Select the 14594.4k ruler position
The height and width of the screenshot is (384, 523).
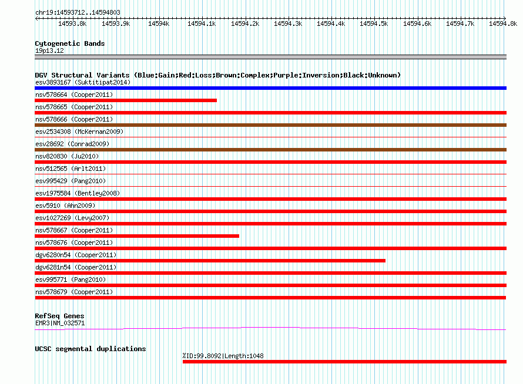(331, 23)
